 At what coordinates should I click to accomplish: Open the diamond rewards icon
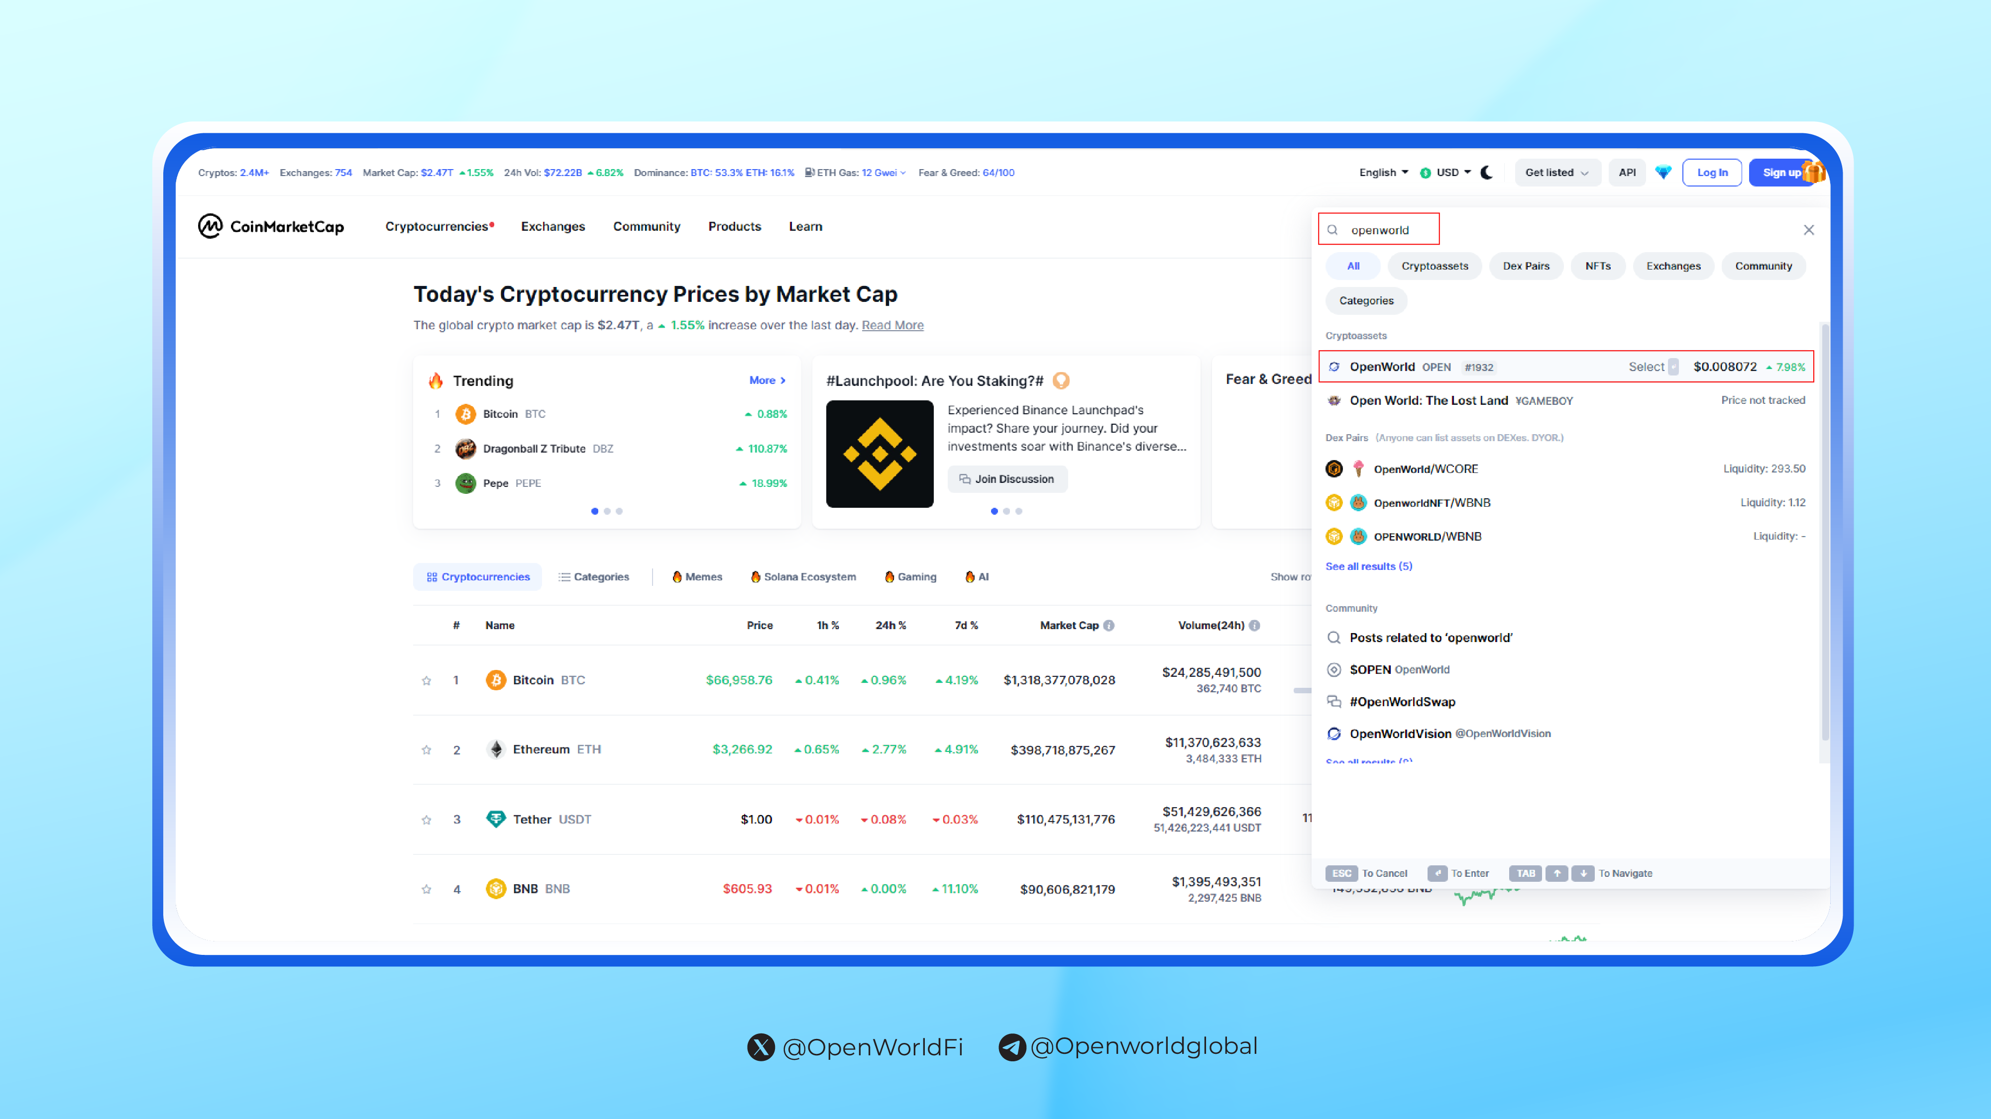tap(1663, 172)
